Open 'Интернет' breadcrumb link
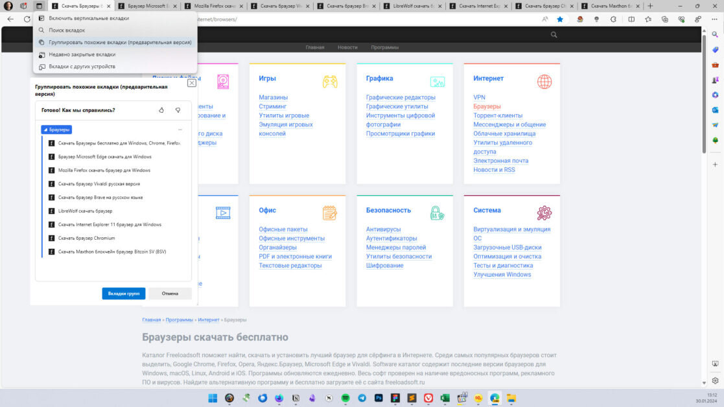This screenshot has height=407, width=724. (x=209, y=320)
